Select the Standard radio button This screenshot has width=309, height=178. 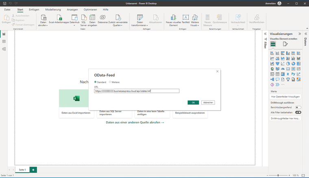click(x=96, y=82)
